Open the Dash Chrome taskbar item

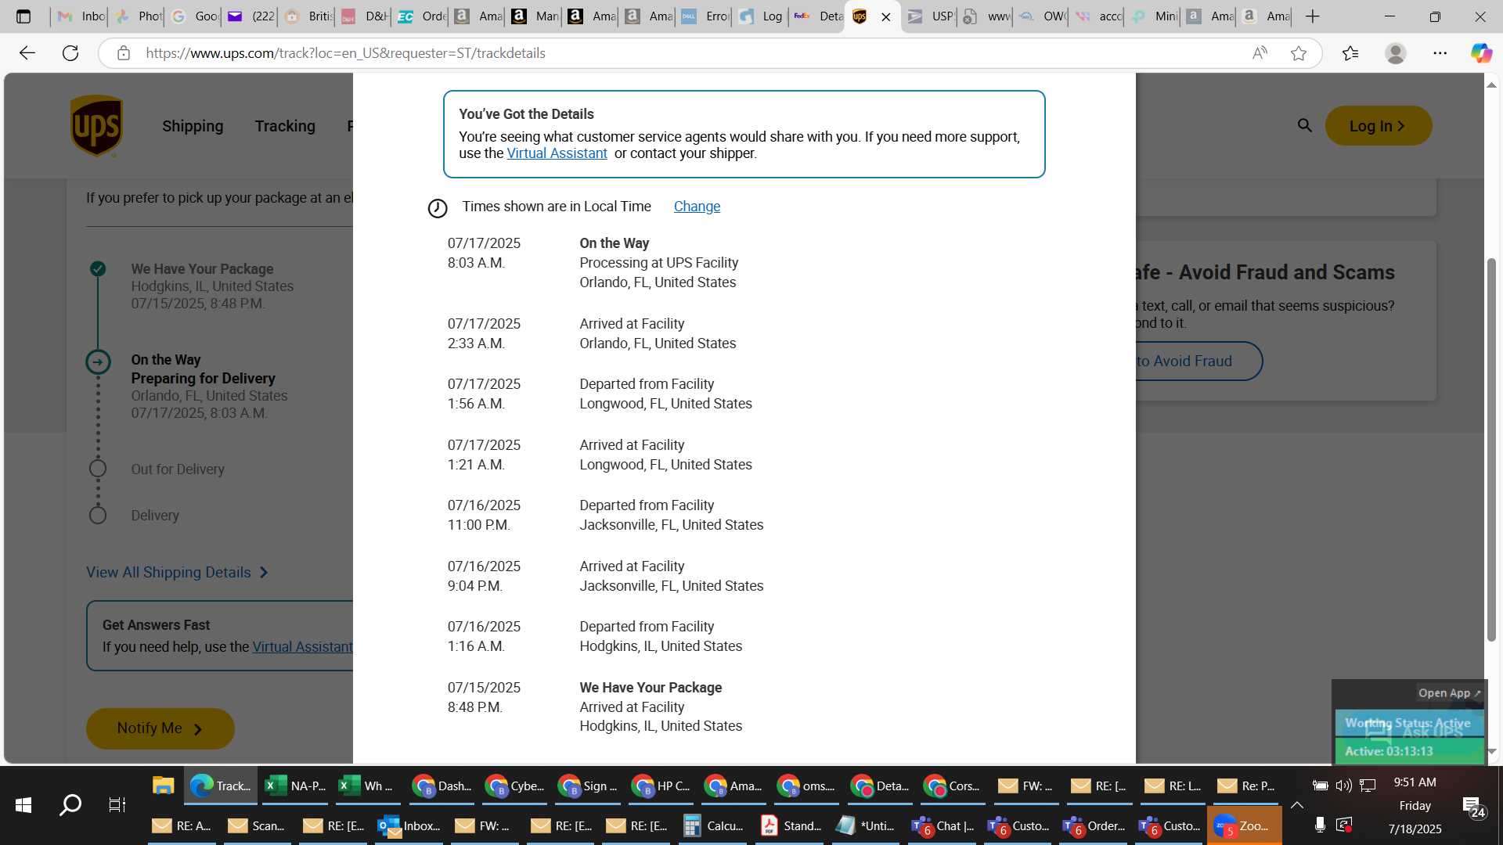[442, 786]
